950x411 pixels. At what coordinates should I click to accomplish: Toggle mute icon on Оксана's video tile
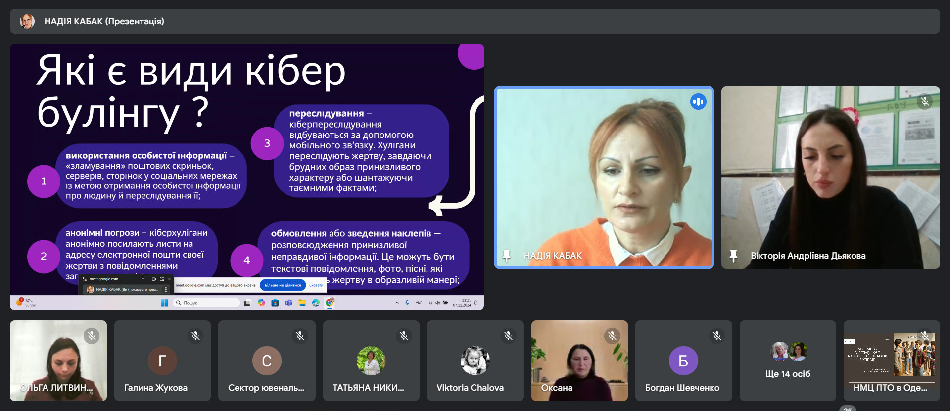tap(612, 336)
